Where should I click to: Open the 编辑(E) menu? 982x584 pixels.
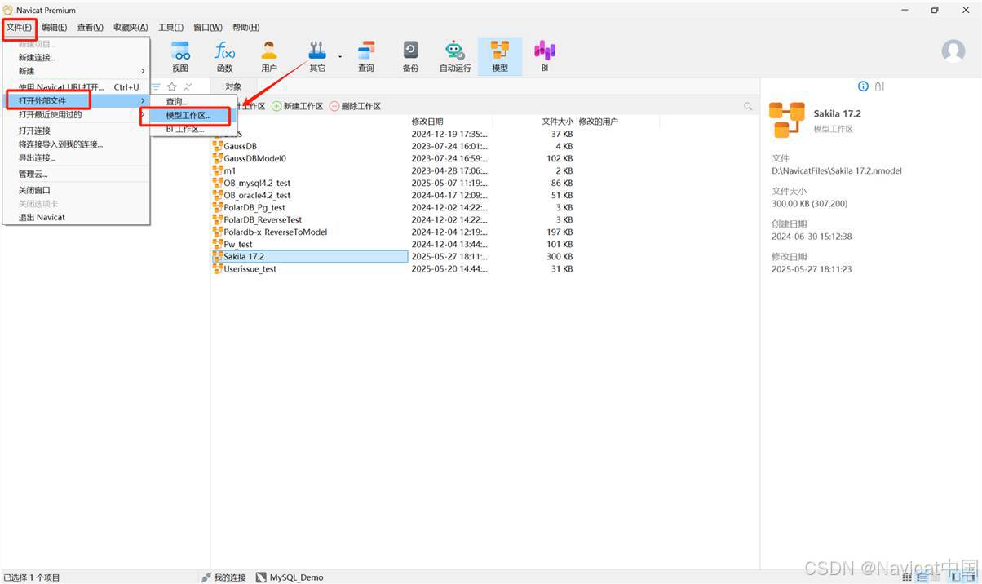[x=55, y=27]
